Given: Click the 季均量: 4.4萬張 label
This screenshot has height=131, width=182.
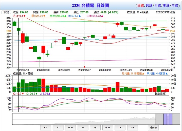Looking at the screenshot, I should 157,73.
